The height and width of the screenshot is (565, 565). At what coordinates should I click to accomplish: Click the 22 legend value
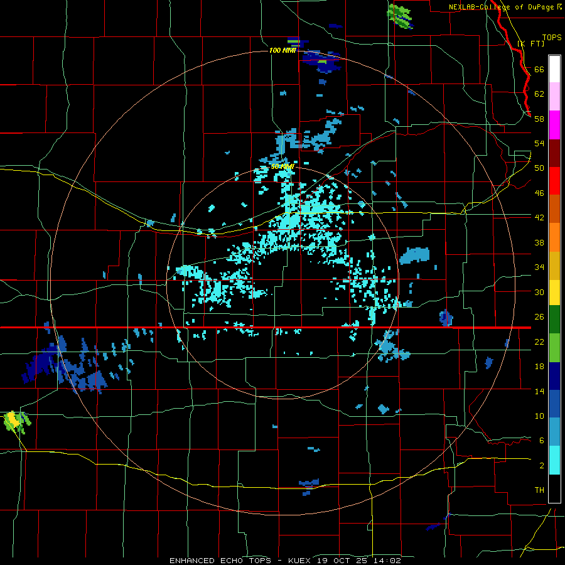539,342
